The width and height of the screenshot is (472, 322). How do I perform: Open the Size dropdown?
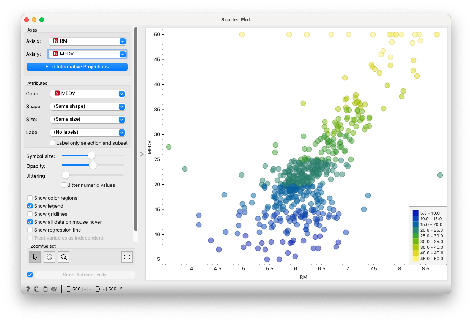coord(88,119)
